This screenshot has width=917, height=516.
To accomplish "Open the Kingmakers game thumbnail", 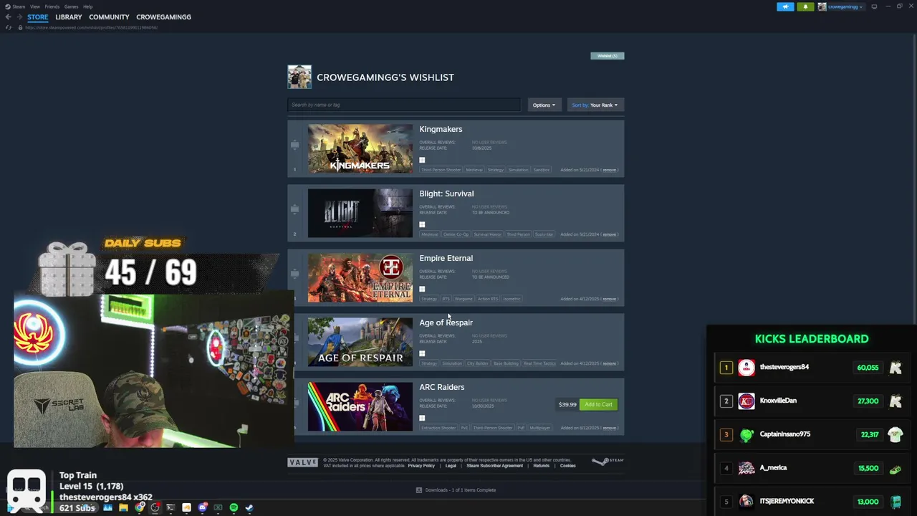I will (x=360, y=148).
